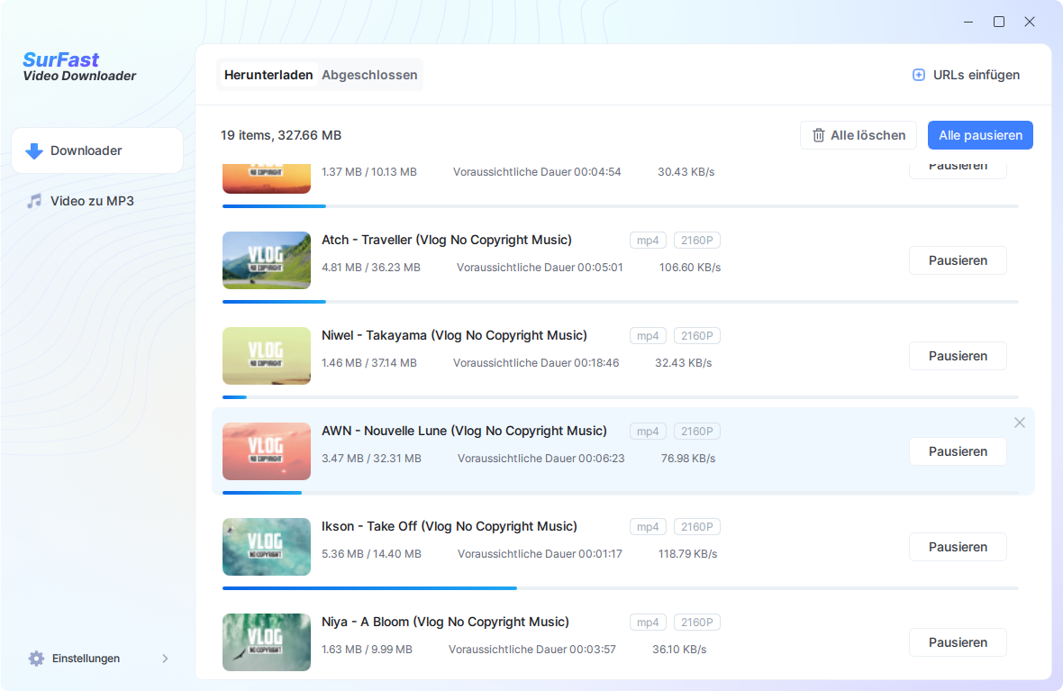Click the plus icon beside URLs einfügen
This screenshot has height=691, width=1063.
click(x=919, y=76)
